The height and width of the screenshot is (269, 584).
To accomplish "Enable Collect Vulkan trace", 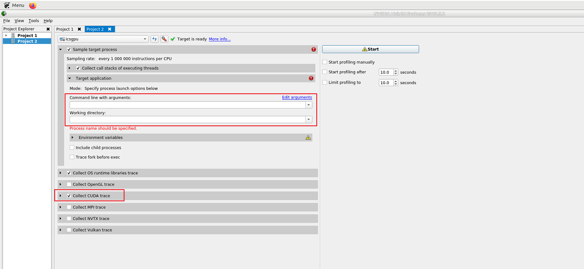I will coord(69,230).
